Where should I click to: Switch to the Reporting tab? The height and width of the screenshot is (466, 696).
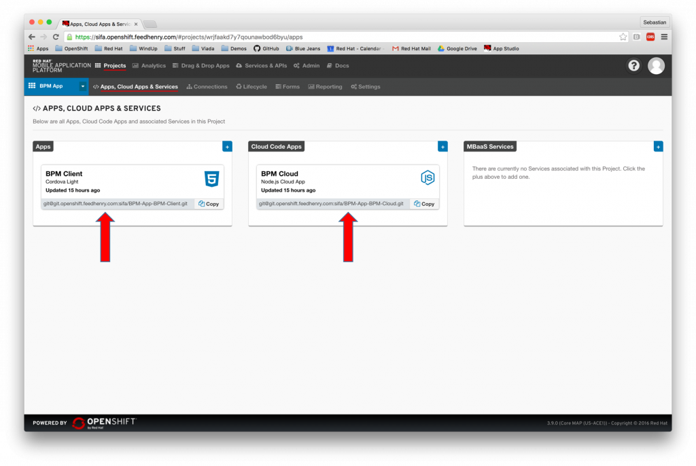[x=326, y=86]
